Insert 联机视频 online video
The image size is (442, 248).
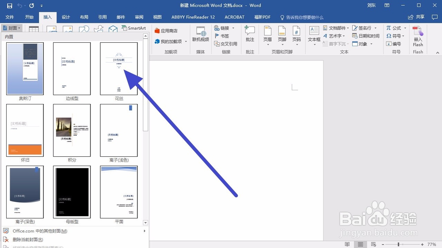tap(200, 34)
